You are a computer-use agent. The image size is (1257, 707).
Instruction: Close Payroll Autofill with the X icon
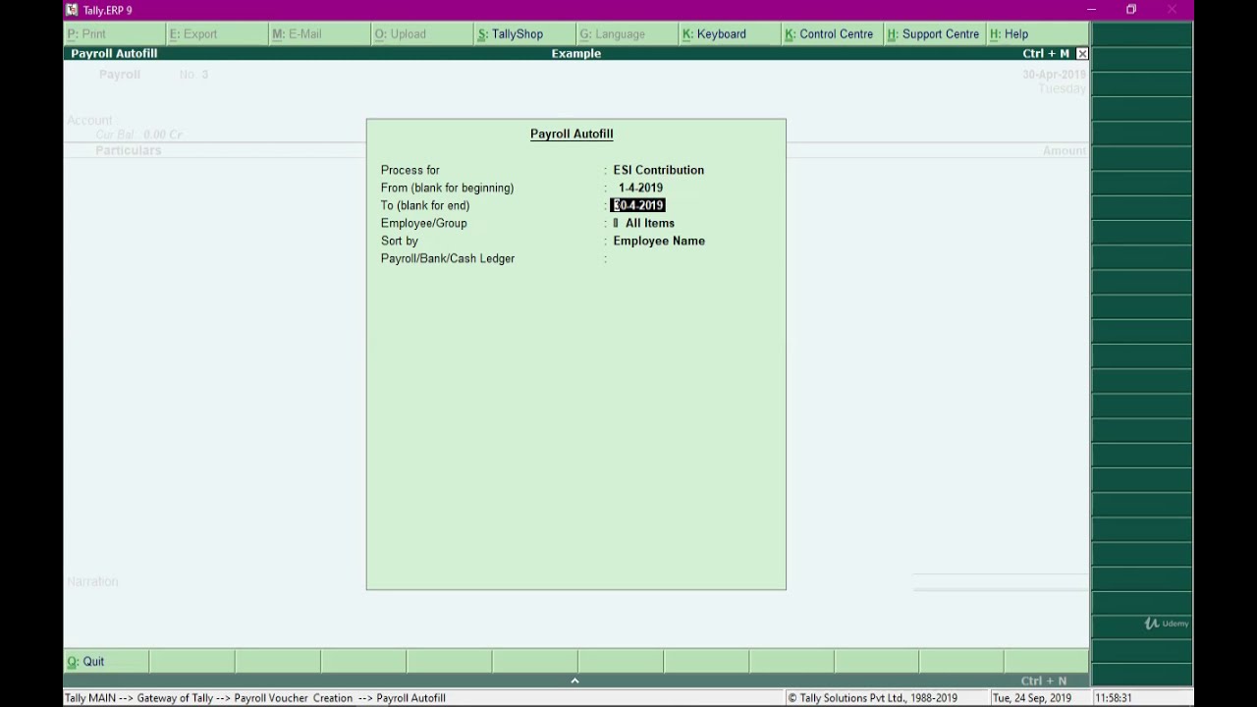coord(1082,54)
